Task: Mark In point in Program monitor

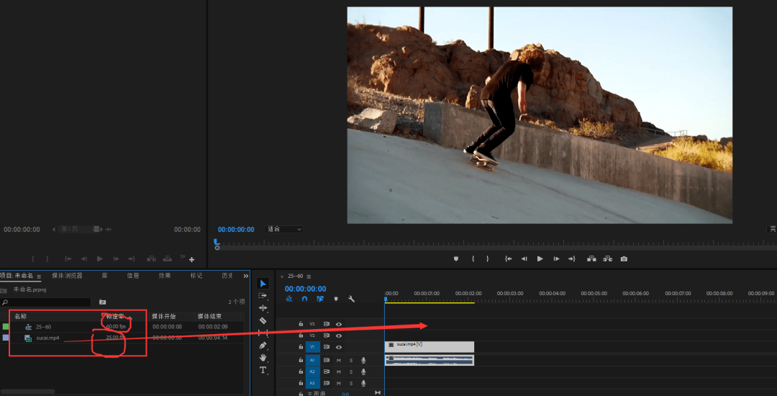Action: pyautogui.click(x=473, y=258)
